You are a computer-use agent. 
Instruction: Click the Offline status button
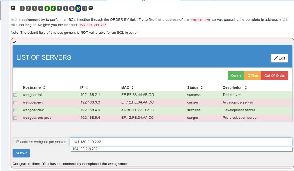point(253,76)
